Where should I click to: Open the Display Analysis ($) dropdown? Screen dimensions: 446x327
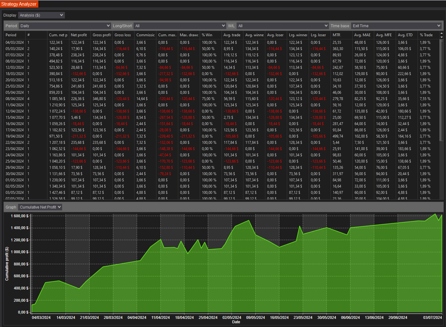pyautogui.click(x=41, y=15)
